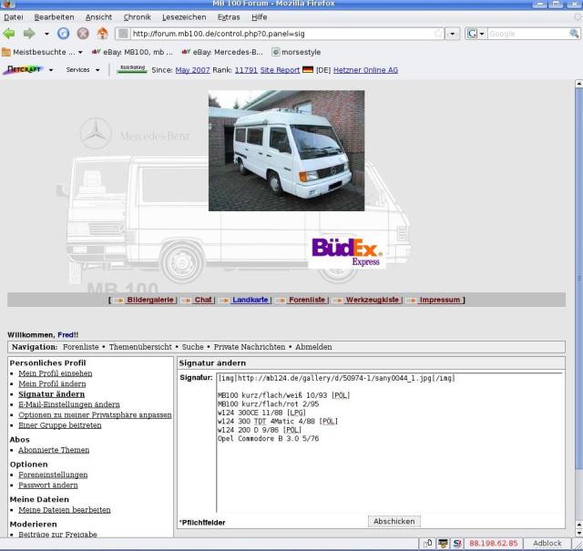Viewport: 583px width, 551px height.
Task: Click the IP address 88.198.62.85 in status bar
Action: click(x=493, y=543)
